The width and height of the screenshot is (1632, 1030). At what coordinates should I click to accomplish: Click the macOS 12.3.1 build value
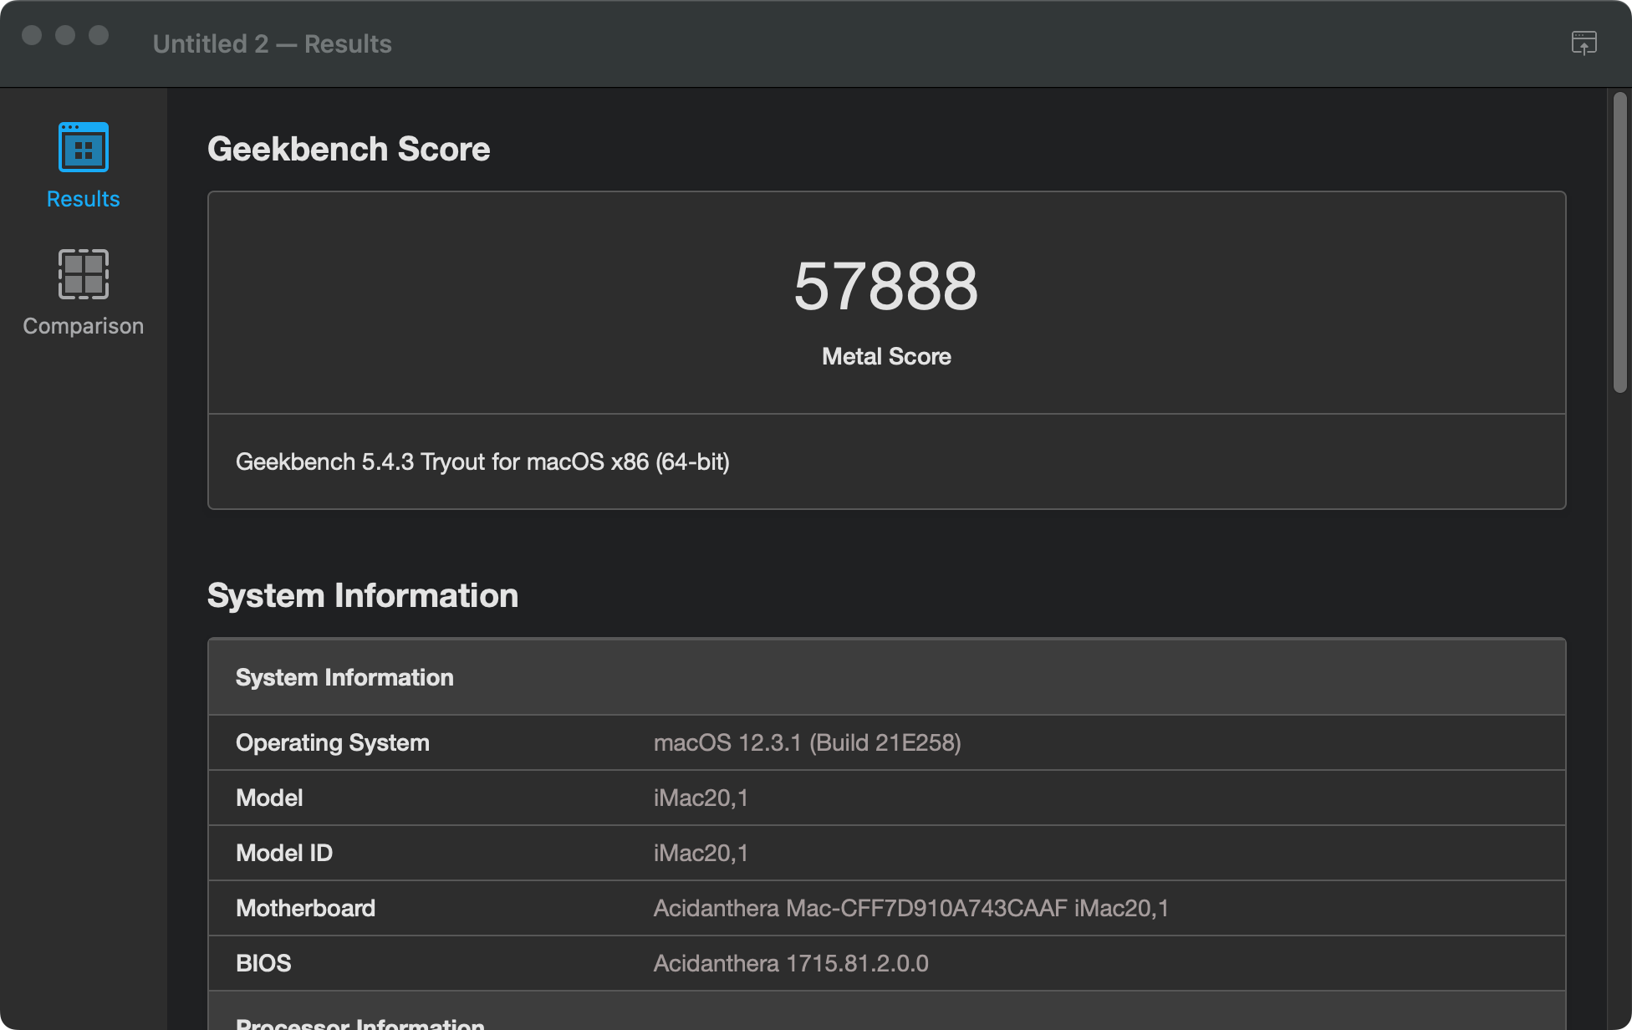[807, 742]
